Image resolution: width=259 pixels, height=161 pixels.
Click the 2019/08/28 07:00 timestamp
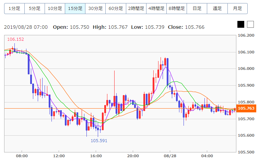point(26,27)
